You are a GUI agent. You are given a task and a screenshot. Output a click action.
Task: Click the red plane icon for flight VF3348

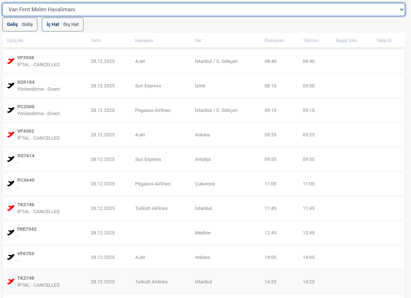tap(11, 61)
